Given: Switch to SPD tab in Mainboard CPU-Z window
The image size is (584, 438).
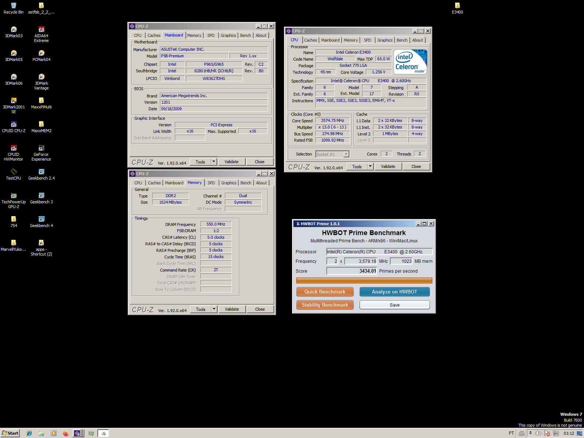Looking at the screenshot, I should (x=211, y=35).
